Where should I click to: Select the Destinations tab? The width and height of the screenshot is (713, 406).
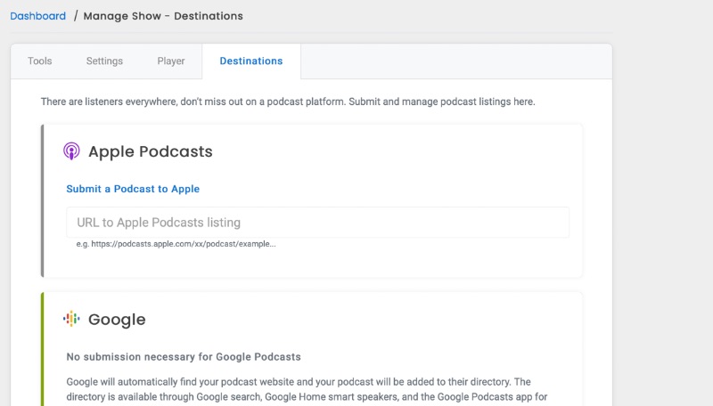tap(251, 61)
